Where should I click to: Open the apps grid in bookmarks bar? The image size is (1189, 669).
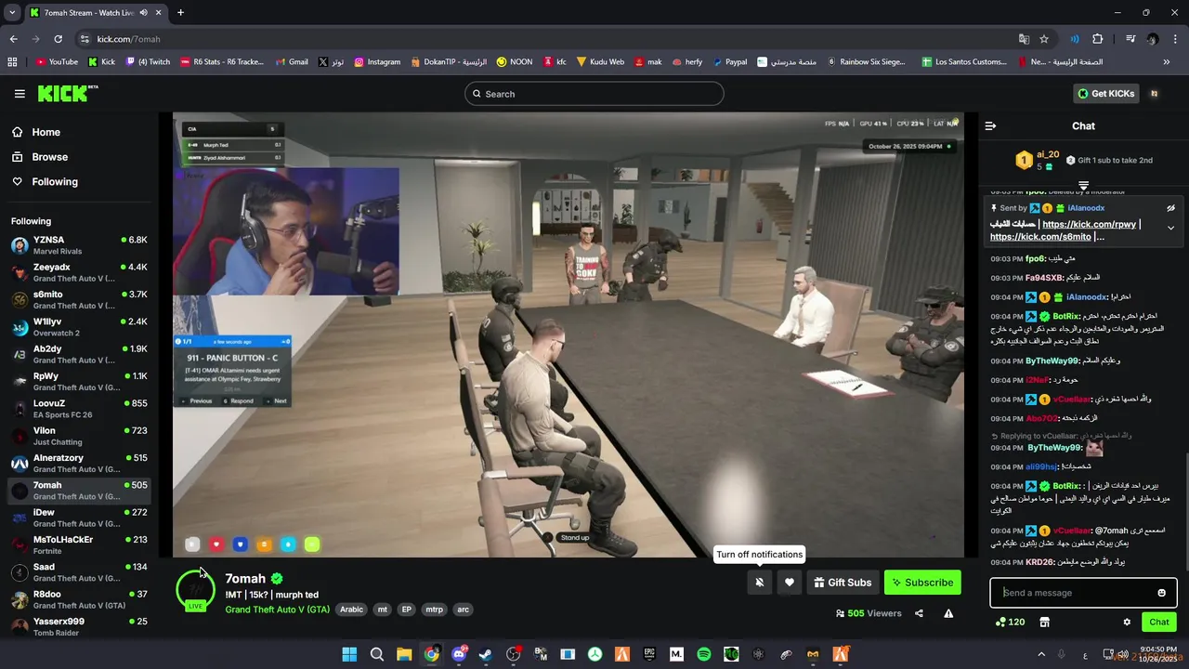(12, 62)
